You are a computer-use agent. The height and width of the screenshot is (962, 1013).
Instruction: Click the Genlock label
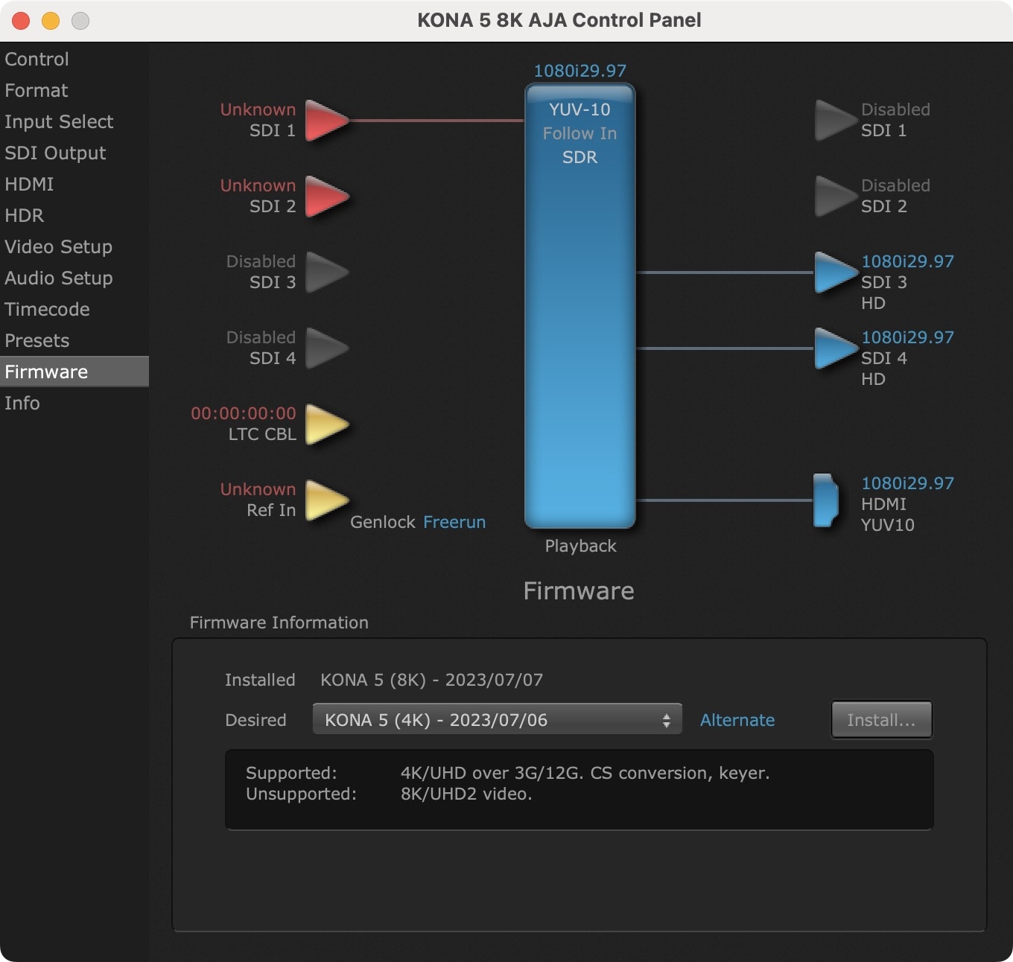pyautogui.click(x=383, y=522)
